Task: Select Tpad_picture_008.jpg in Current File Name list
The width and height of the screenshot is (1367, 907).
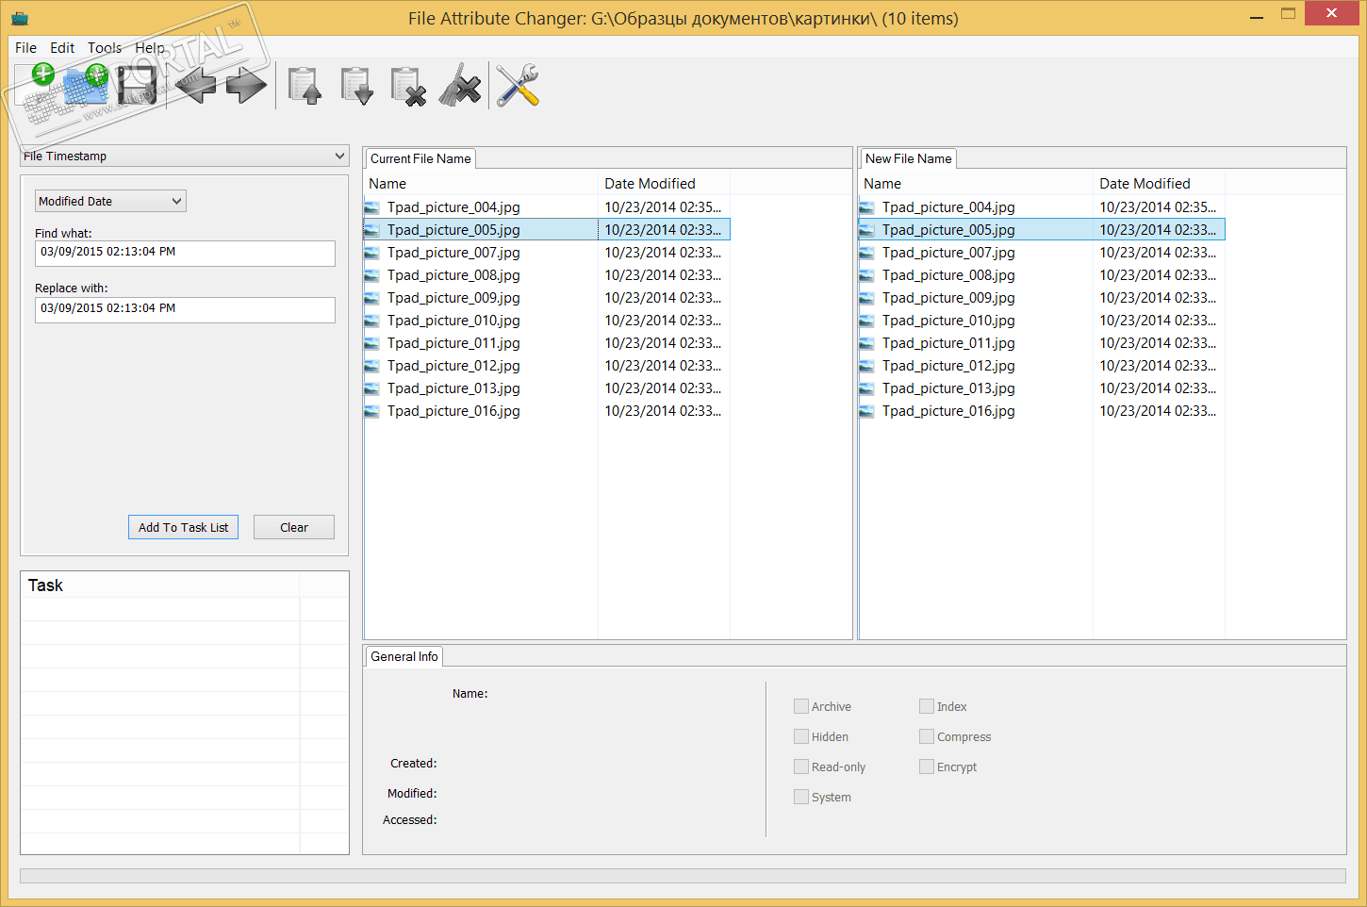Action: [x=547, y=275]
